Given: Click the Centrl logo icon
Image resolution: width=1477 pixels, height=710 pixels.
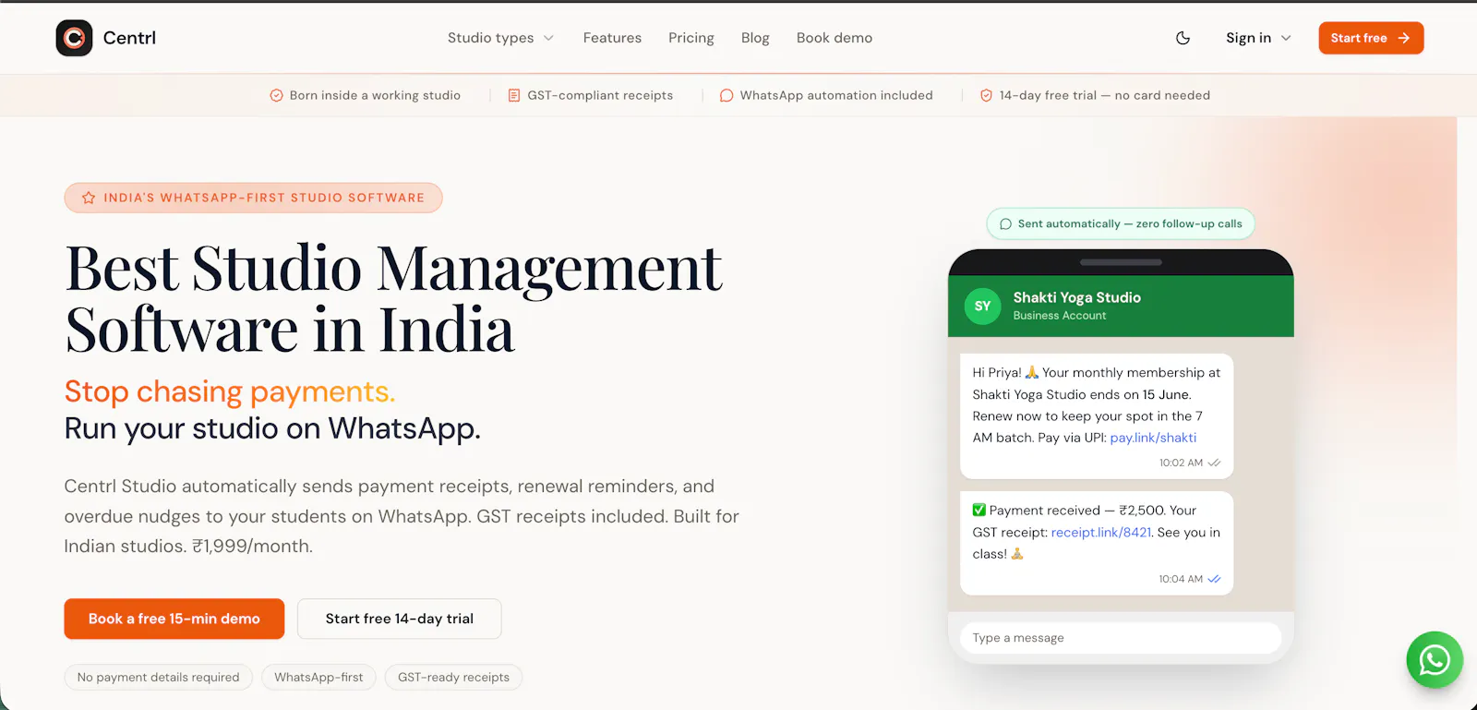Looking at the screenshot, I should (x=74, y=38).
